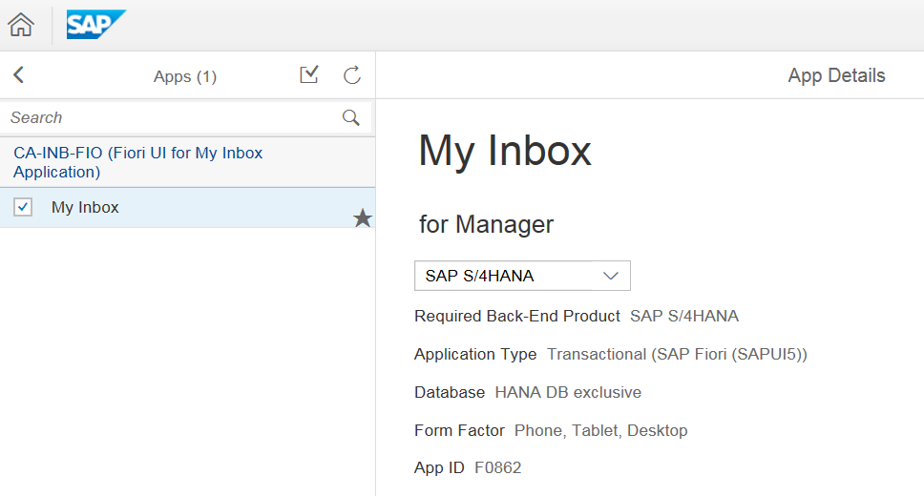Click the Apps (1) title

[185, 76]
